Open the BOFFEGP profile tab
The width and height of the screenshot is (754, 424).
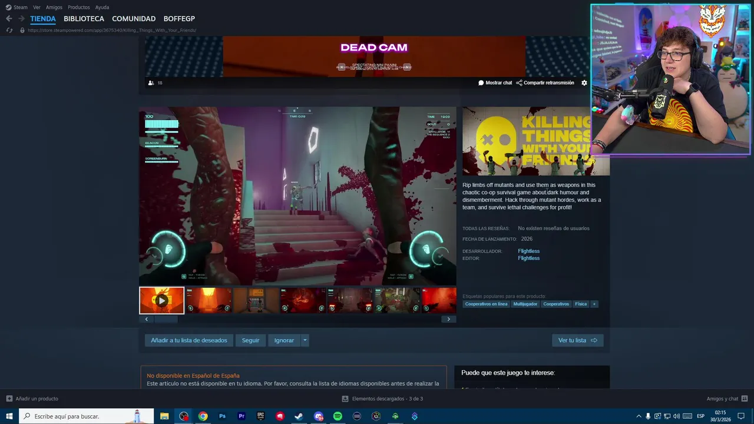179,19
